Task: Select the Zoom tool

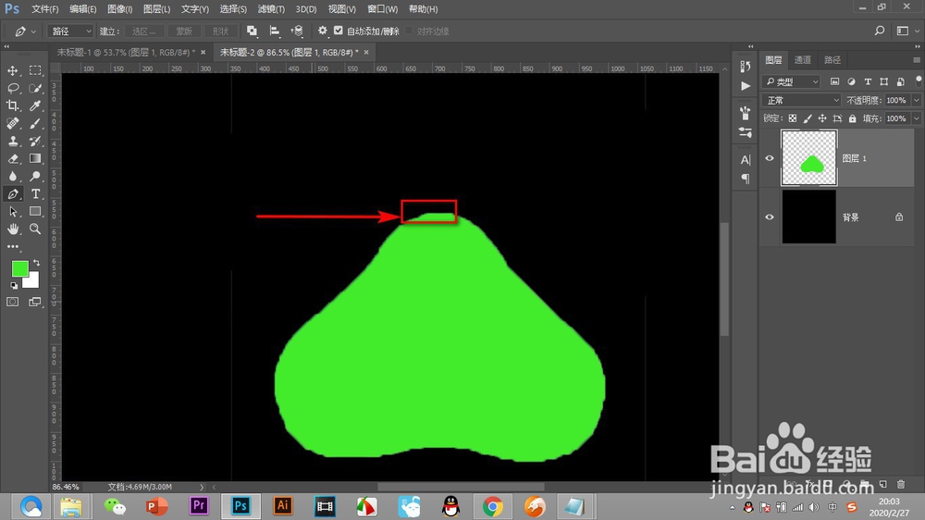Action: (35, 229)
